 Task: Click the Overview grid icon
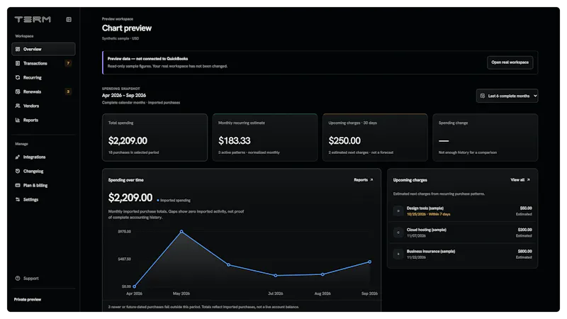18,49
